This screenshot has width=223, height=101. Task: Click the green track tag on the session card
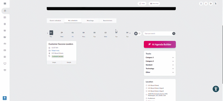click(58, 56)
